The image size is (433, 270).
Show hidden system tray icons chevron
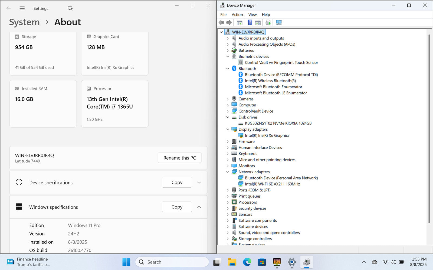tap(364, 262)
